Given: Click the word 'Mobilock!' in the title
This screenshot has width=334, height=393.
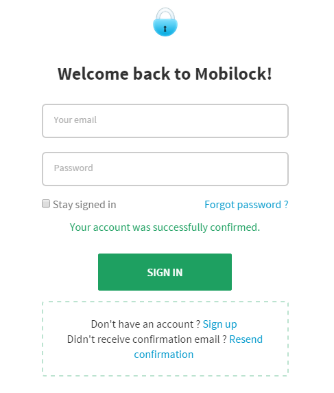Looking at the screenshot, I should coord(233,74).
